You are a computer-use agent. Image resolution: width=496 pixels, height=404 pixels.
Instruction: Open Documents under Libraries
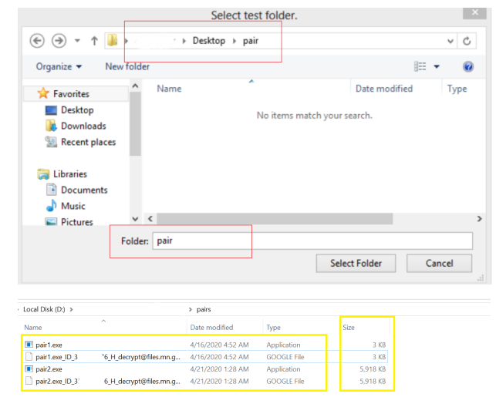pyautogui.click(x=84, y=190)
